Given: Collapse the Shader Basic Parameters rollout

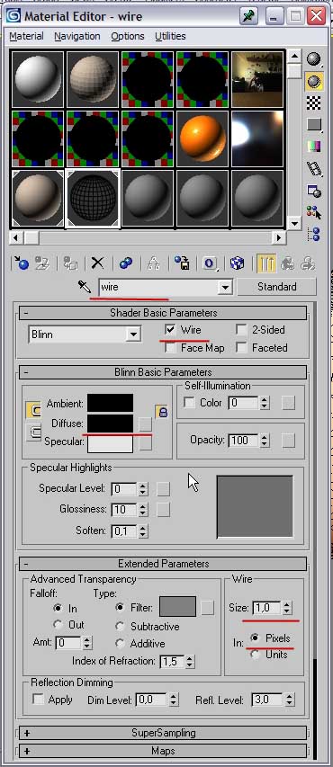Looking at the screenshot, I should click(x=162, y=313).
